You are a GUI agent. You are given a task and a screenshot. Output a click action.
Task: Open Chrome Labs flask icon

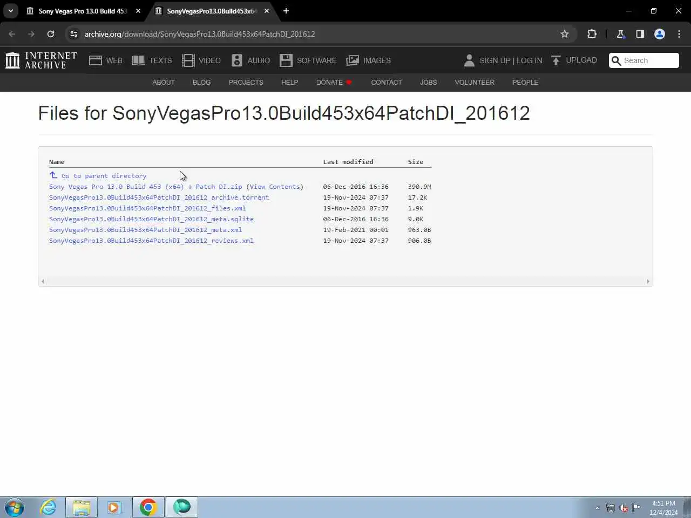point(621,34)
